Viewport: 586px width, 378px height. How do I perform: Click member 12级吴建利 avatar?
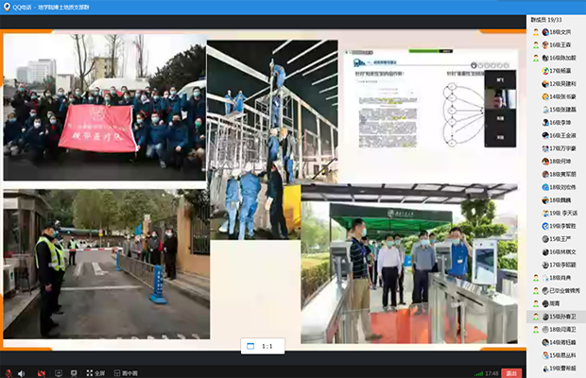point(537,83)
